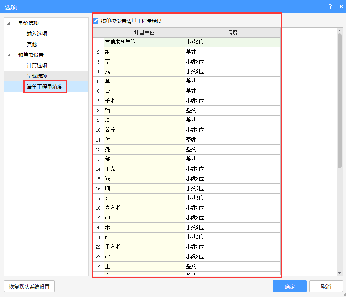Collapse the 系统选项 tree node

(8, 23)
